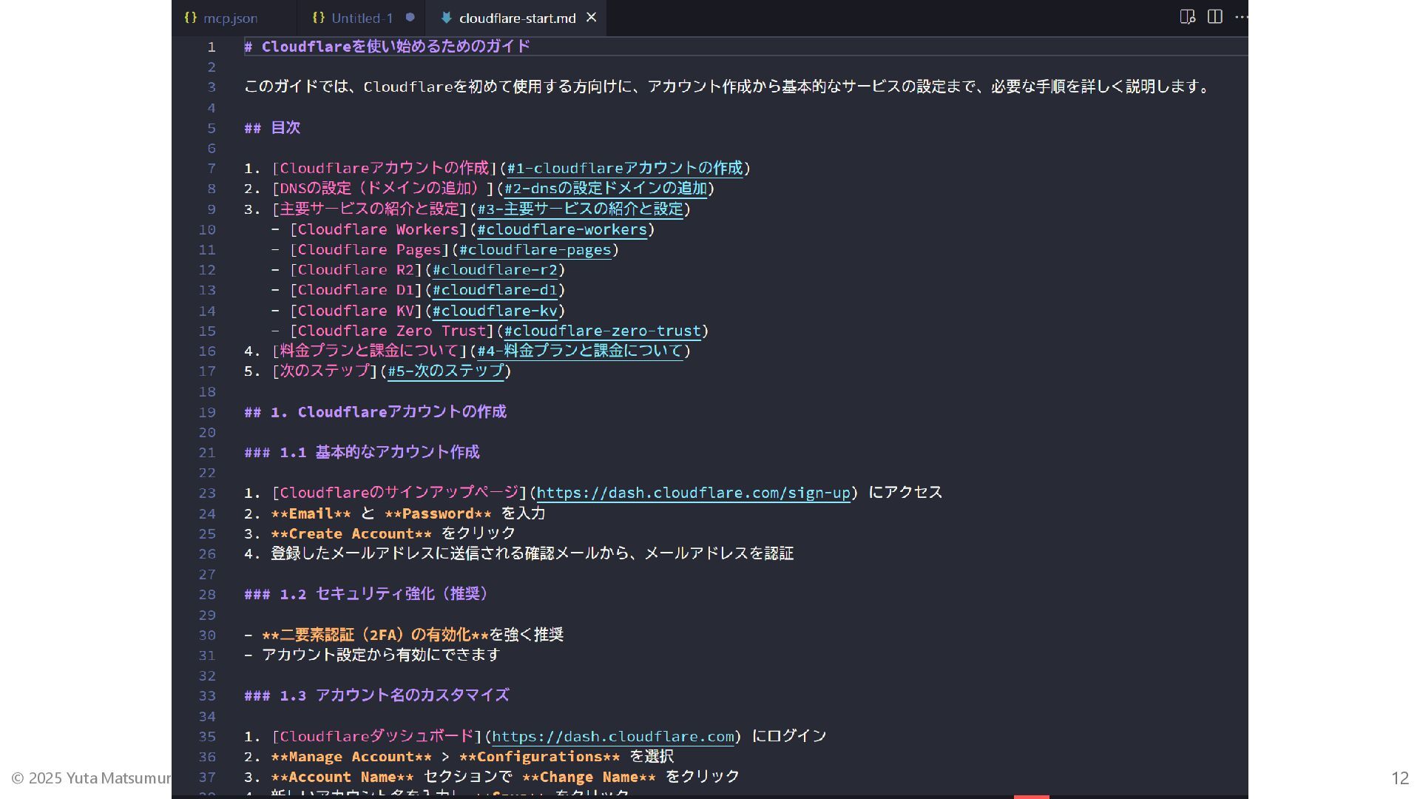This screenshot has width=1420, height=799.
Task: Click the link #4-料金プランと課金について
Action: click(580, 351)
